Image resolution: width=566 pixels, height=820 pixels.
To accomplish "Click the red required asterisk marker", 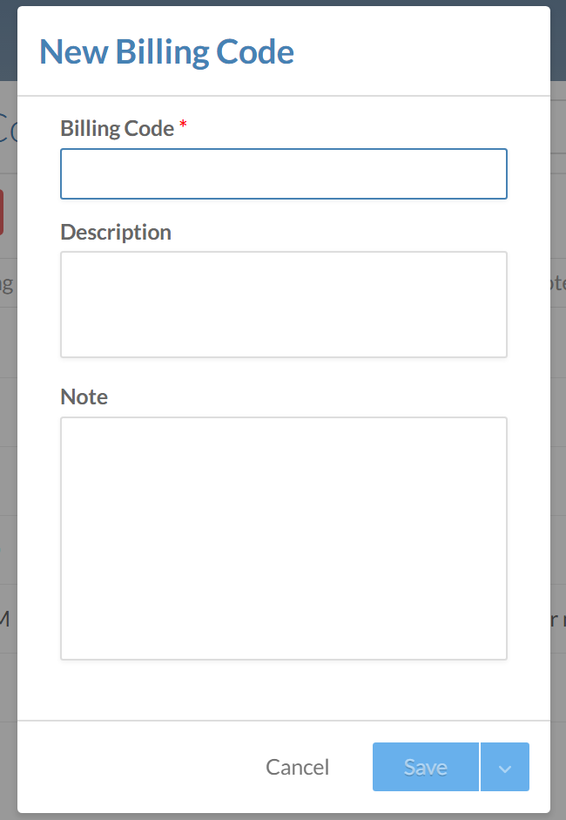I will coord(184,127).
